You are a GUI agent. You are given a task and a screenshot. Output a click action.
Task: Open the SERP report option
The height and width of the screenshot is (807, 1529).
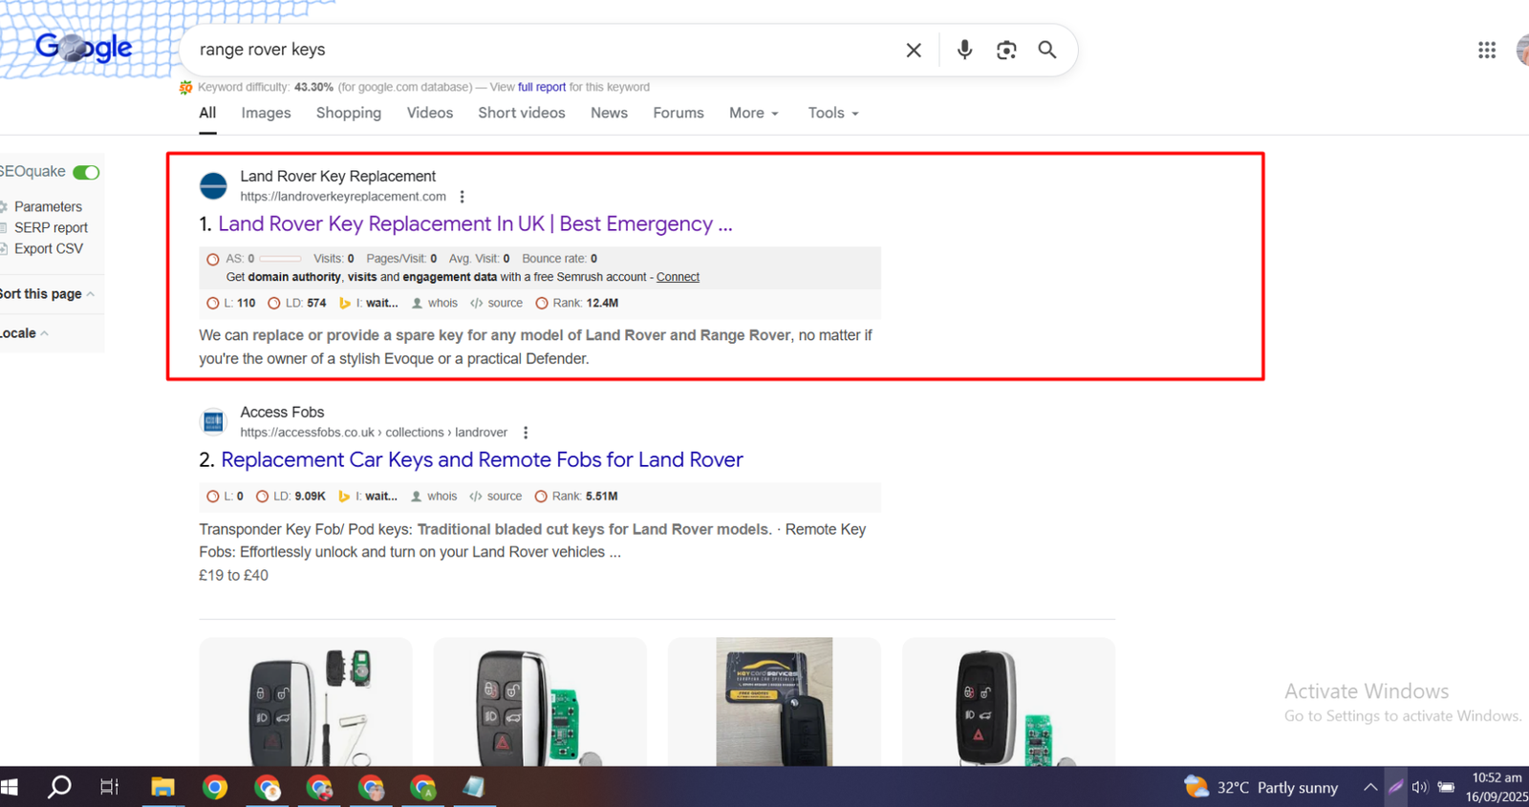51,227
